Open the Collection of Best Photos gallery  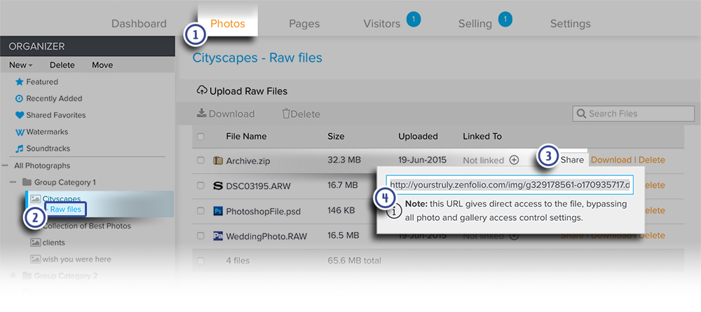point(87,226)
